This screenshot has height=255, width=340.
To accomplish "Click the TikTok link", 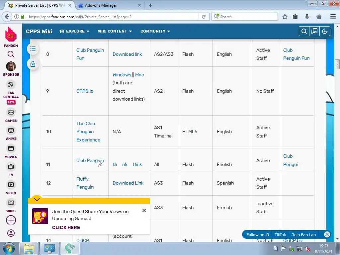I will pyautogui.click(x=280, y=235).
